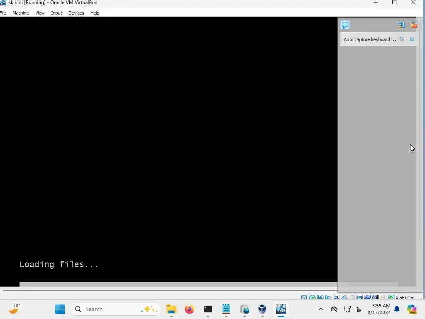The image size is (425, 319).
Task: Maximize the VirtualBox VM window
Action: point(394,2)
